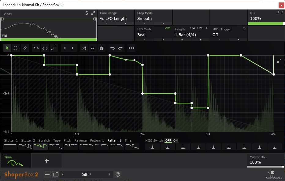Set MIDI Switch to ON

[x=176, y=140]
